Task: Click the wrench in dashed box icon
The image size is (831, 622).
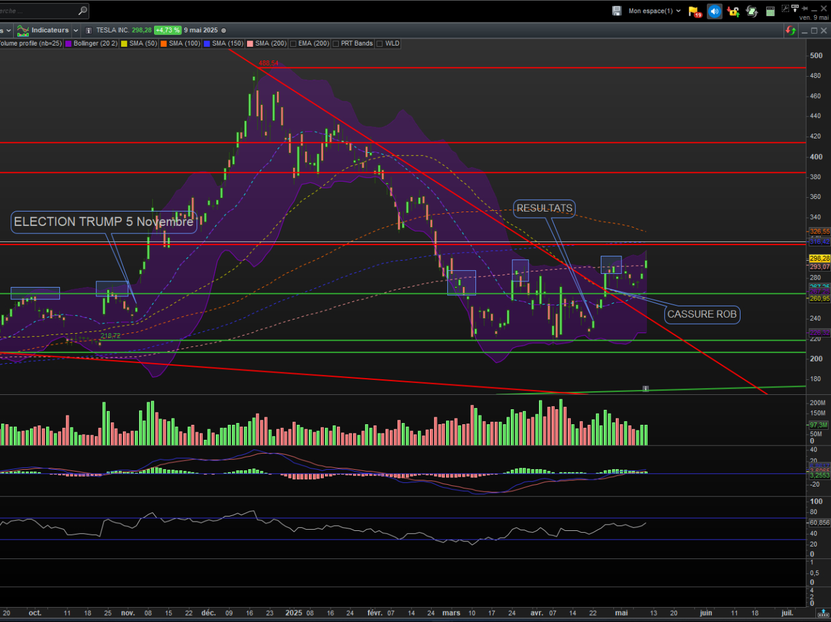Action: [784, 9]
